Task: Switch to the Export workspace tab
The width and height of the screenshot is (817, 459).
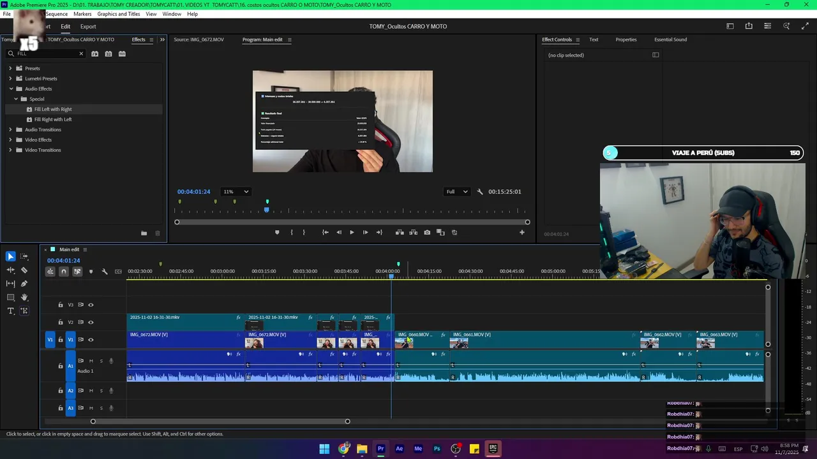Action: pos(88,27)
